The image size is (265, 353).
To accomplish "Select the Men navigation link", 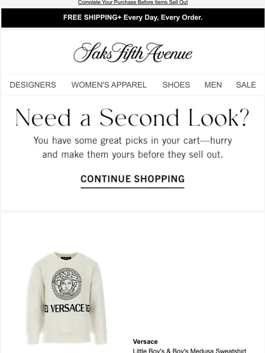I will coord(213,85).
